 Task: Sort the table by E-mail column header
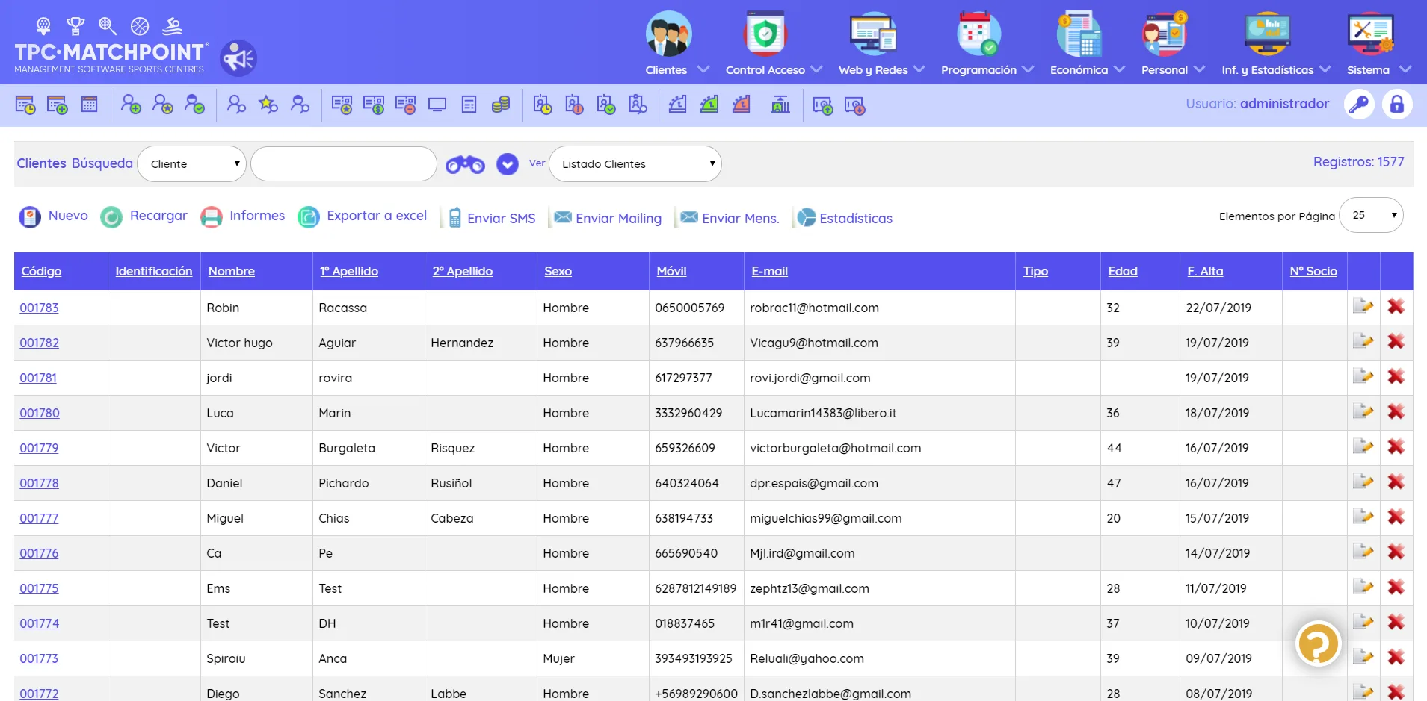click(769, 271)
